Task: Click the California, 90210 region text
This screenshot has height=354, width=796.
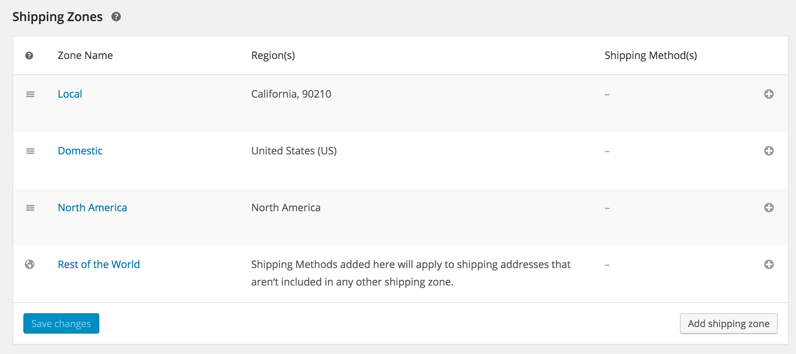Action: (291, 94)
